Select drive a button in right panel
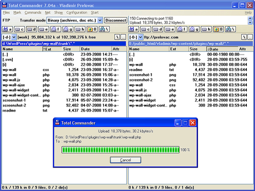The width and height of the screenshot is (255, 191). 134,29
